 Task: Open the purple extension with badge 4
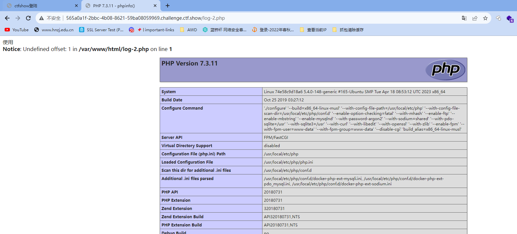pyautogui.click(x=509, y=18)
